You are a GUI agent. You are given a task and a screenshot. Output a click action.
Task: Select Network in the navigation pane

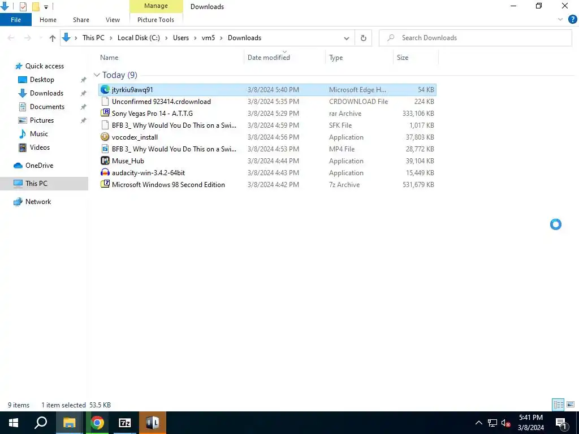pos(38,202)
